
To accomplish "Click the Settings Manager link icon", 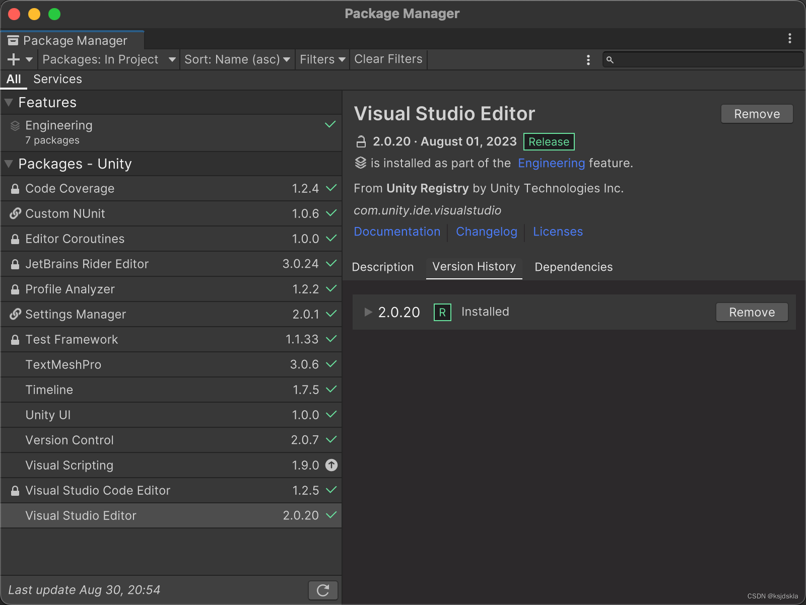I will click(15, 314).
